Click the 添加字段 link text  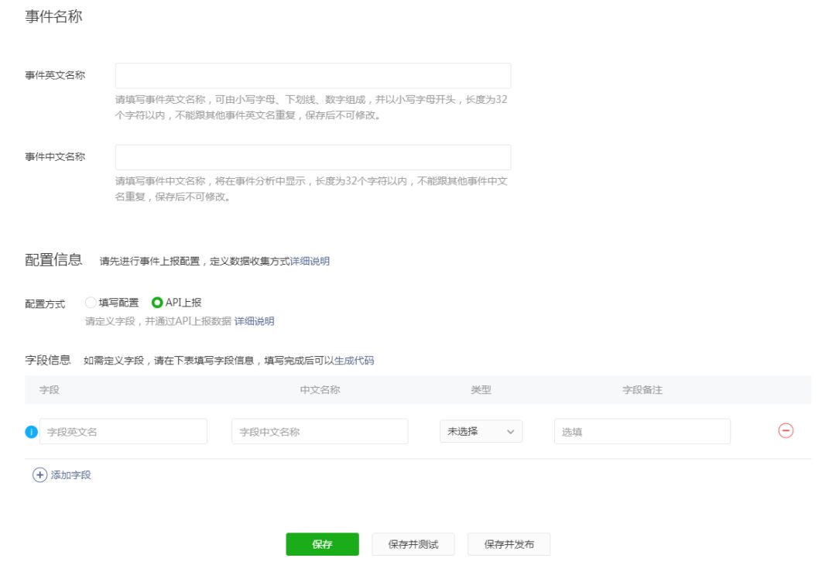pos(71,475)
